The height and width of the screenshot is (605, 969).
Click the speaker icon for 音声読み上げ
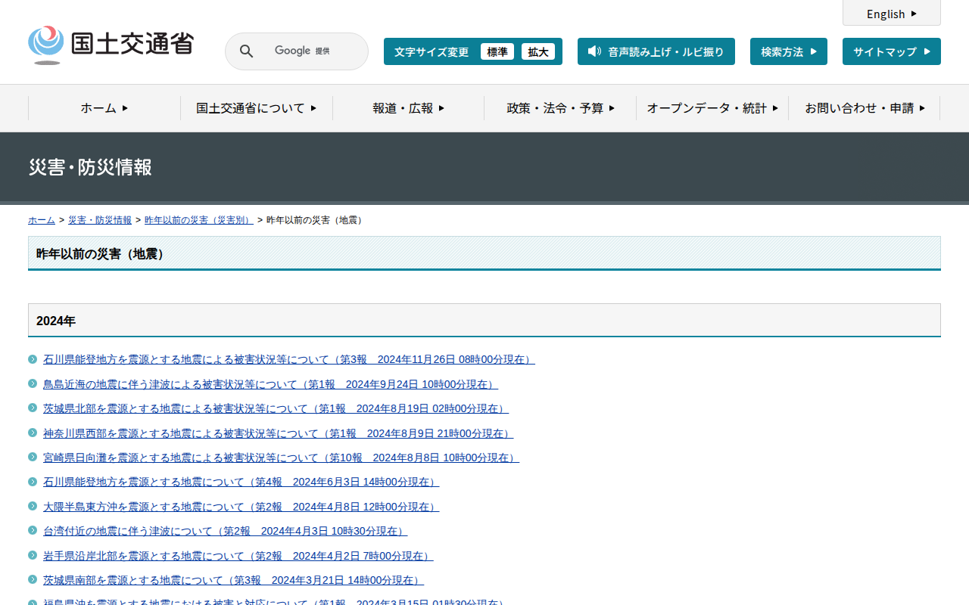(594, 51)
